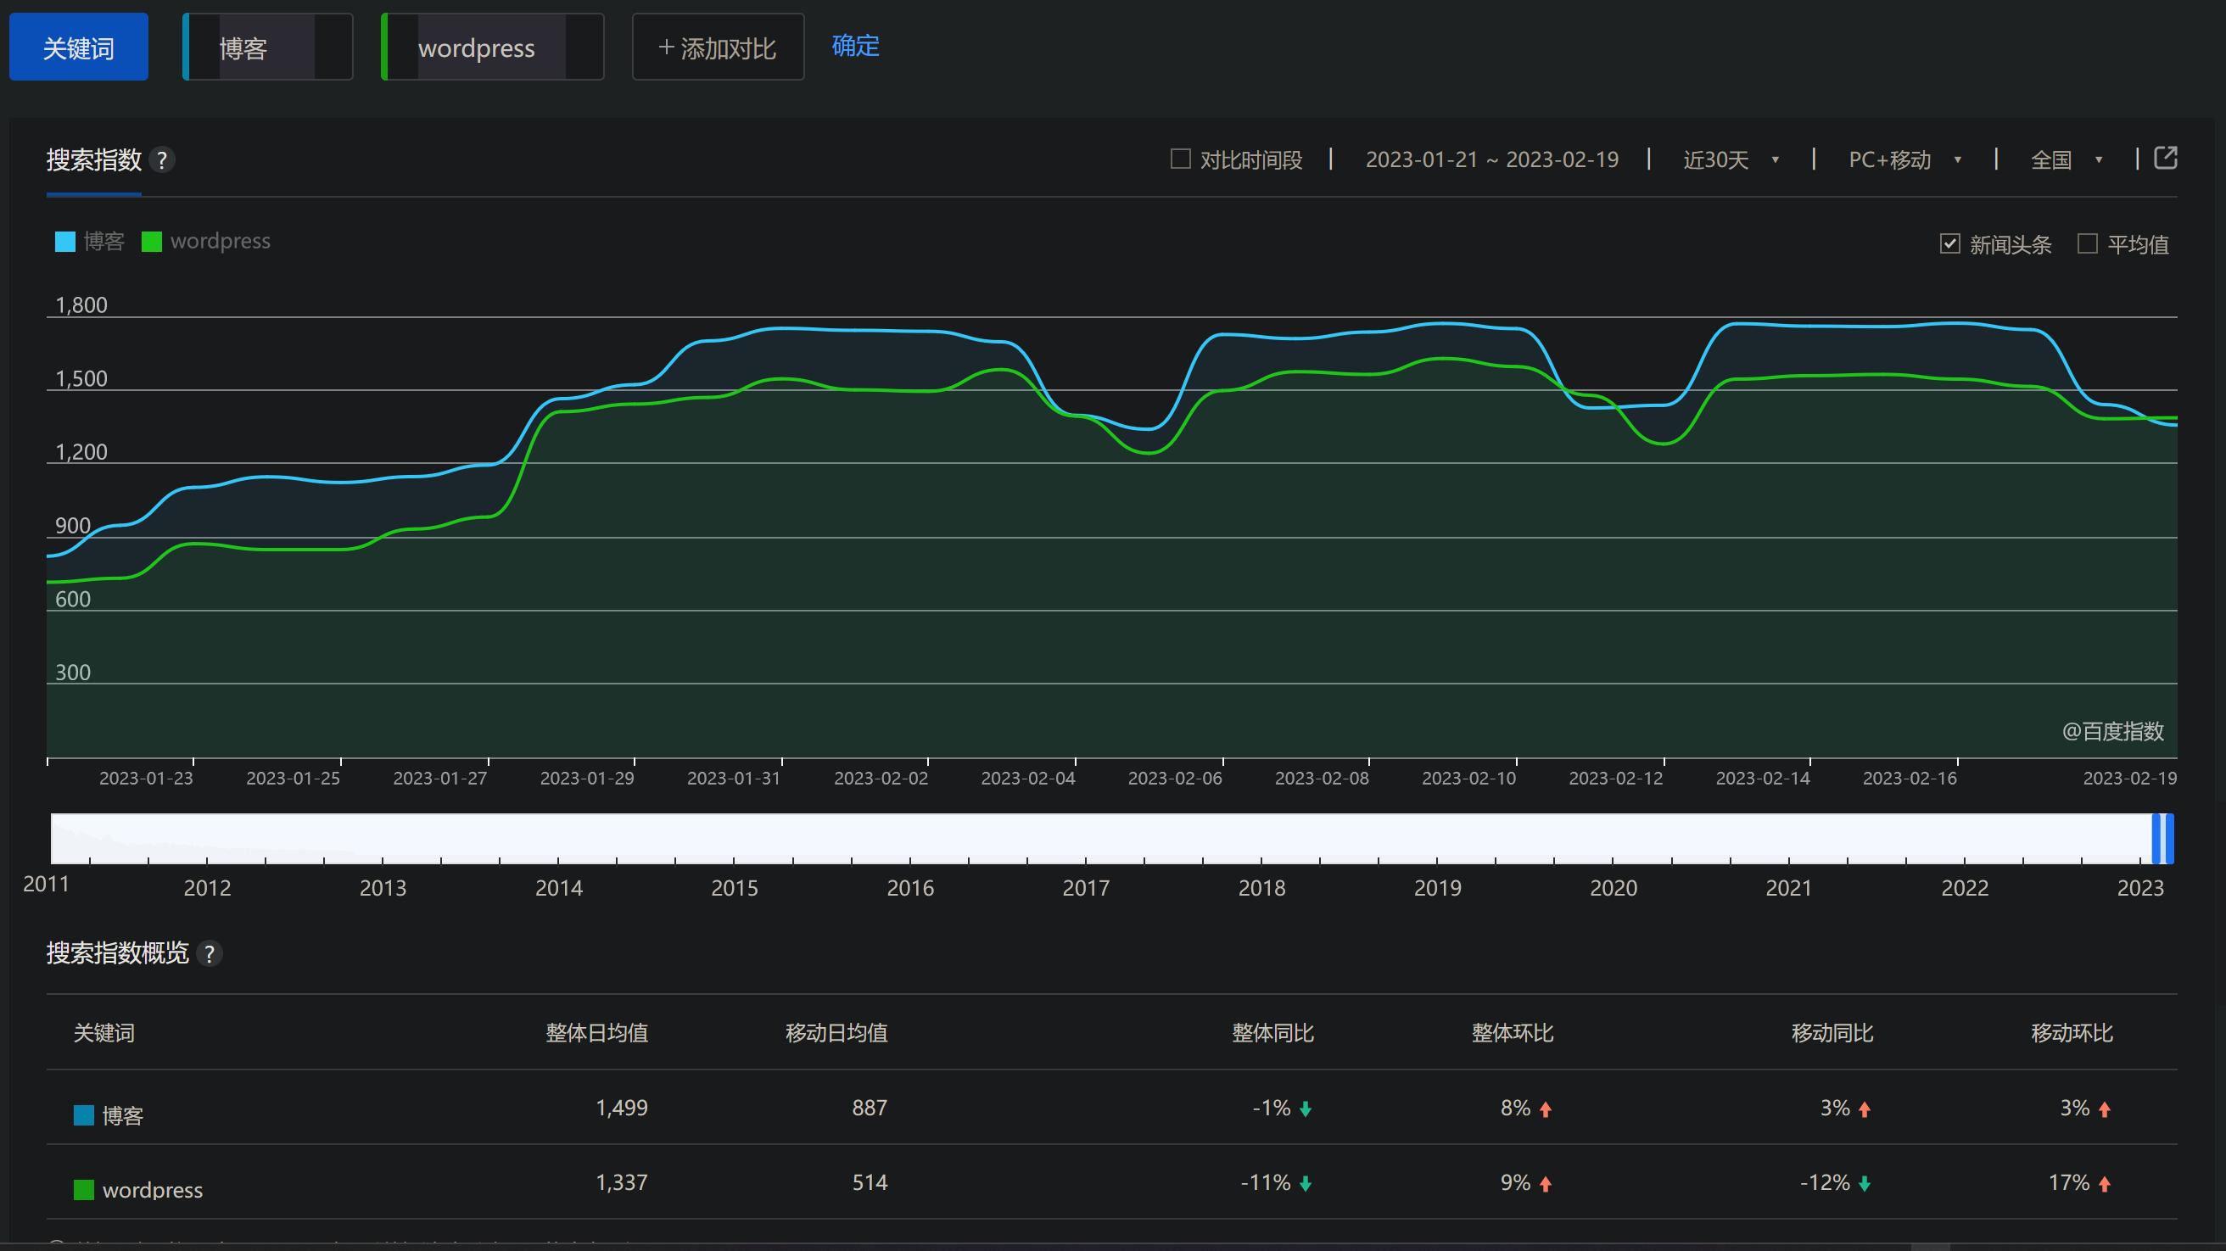The height and width of the screenshot is (1251, 2226).
Task: Click the right handle of the timeline range slider
Action: point(2170,838)
